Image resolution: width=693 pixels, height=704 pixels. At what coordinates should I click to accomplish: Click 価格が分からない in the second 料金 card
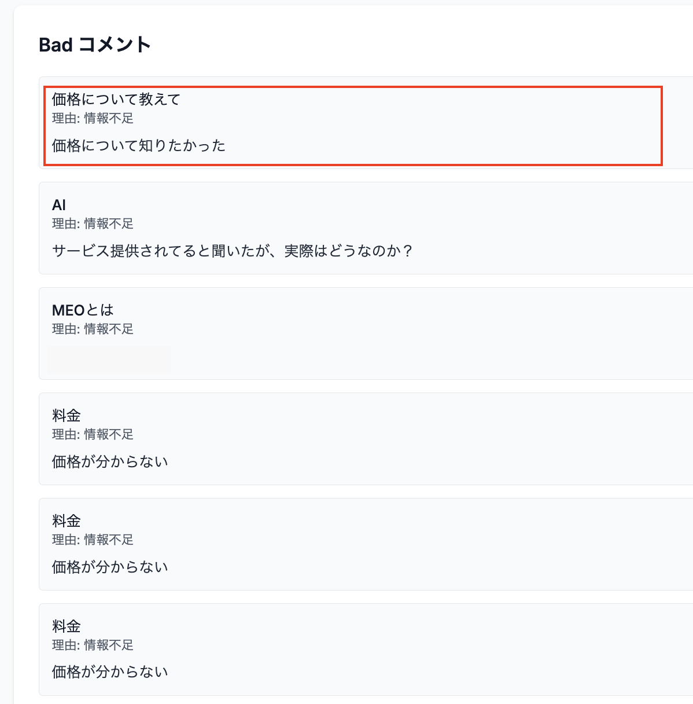point(109,567)
